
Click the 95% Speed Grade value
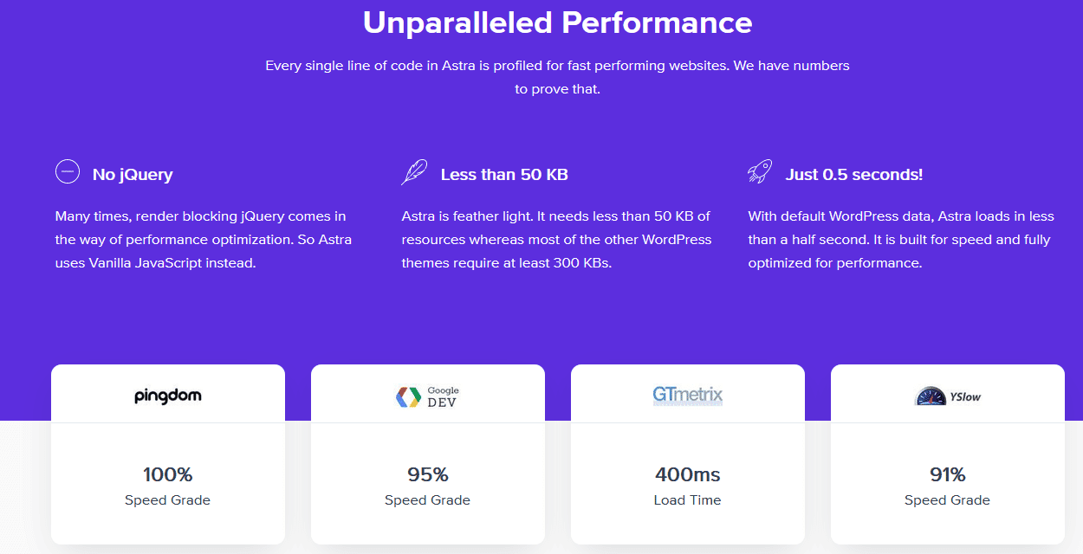click(x=428, y=474)
